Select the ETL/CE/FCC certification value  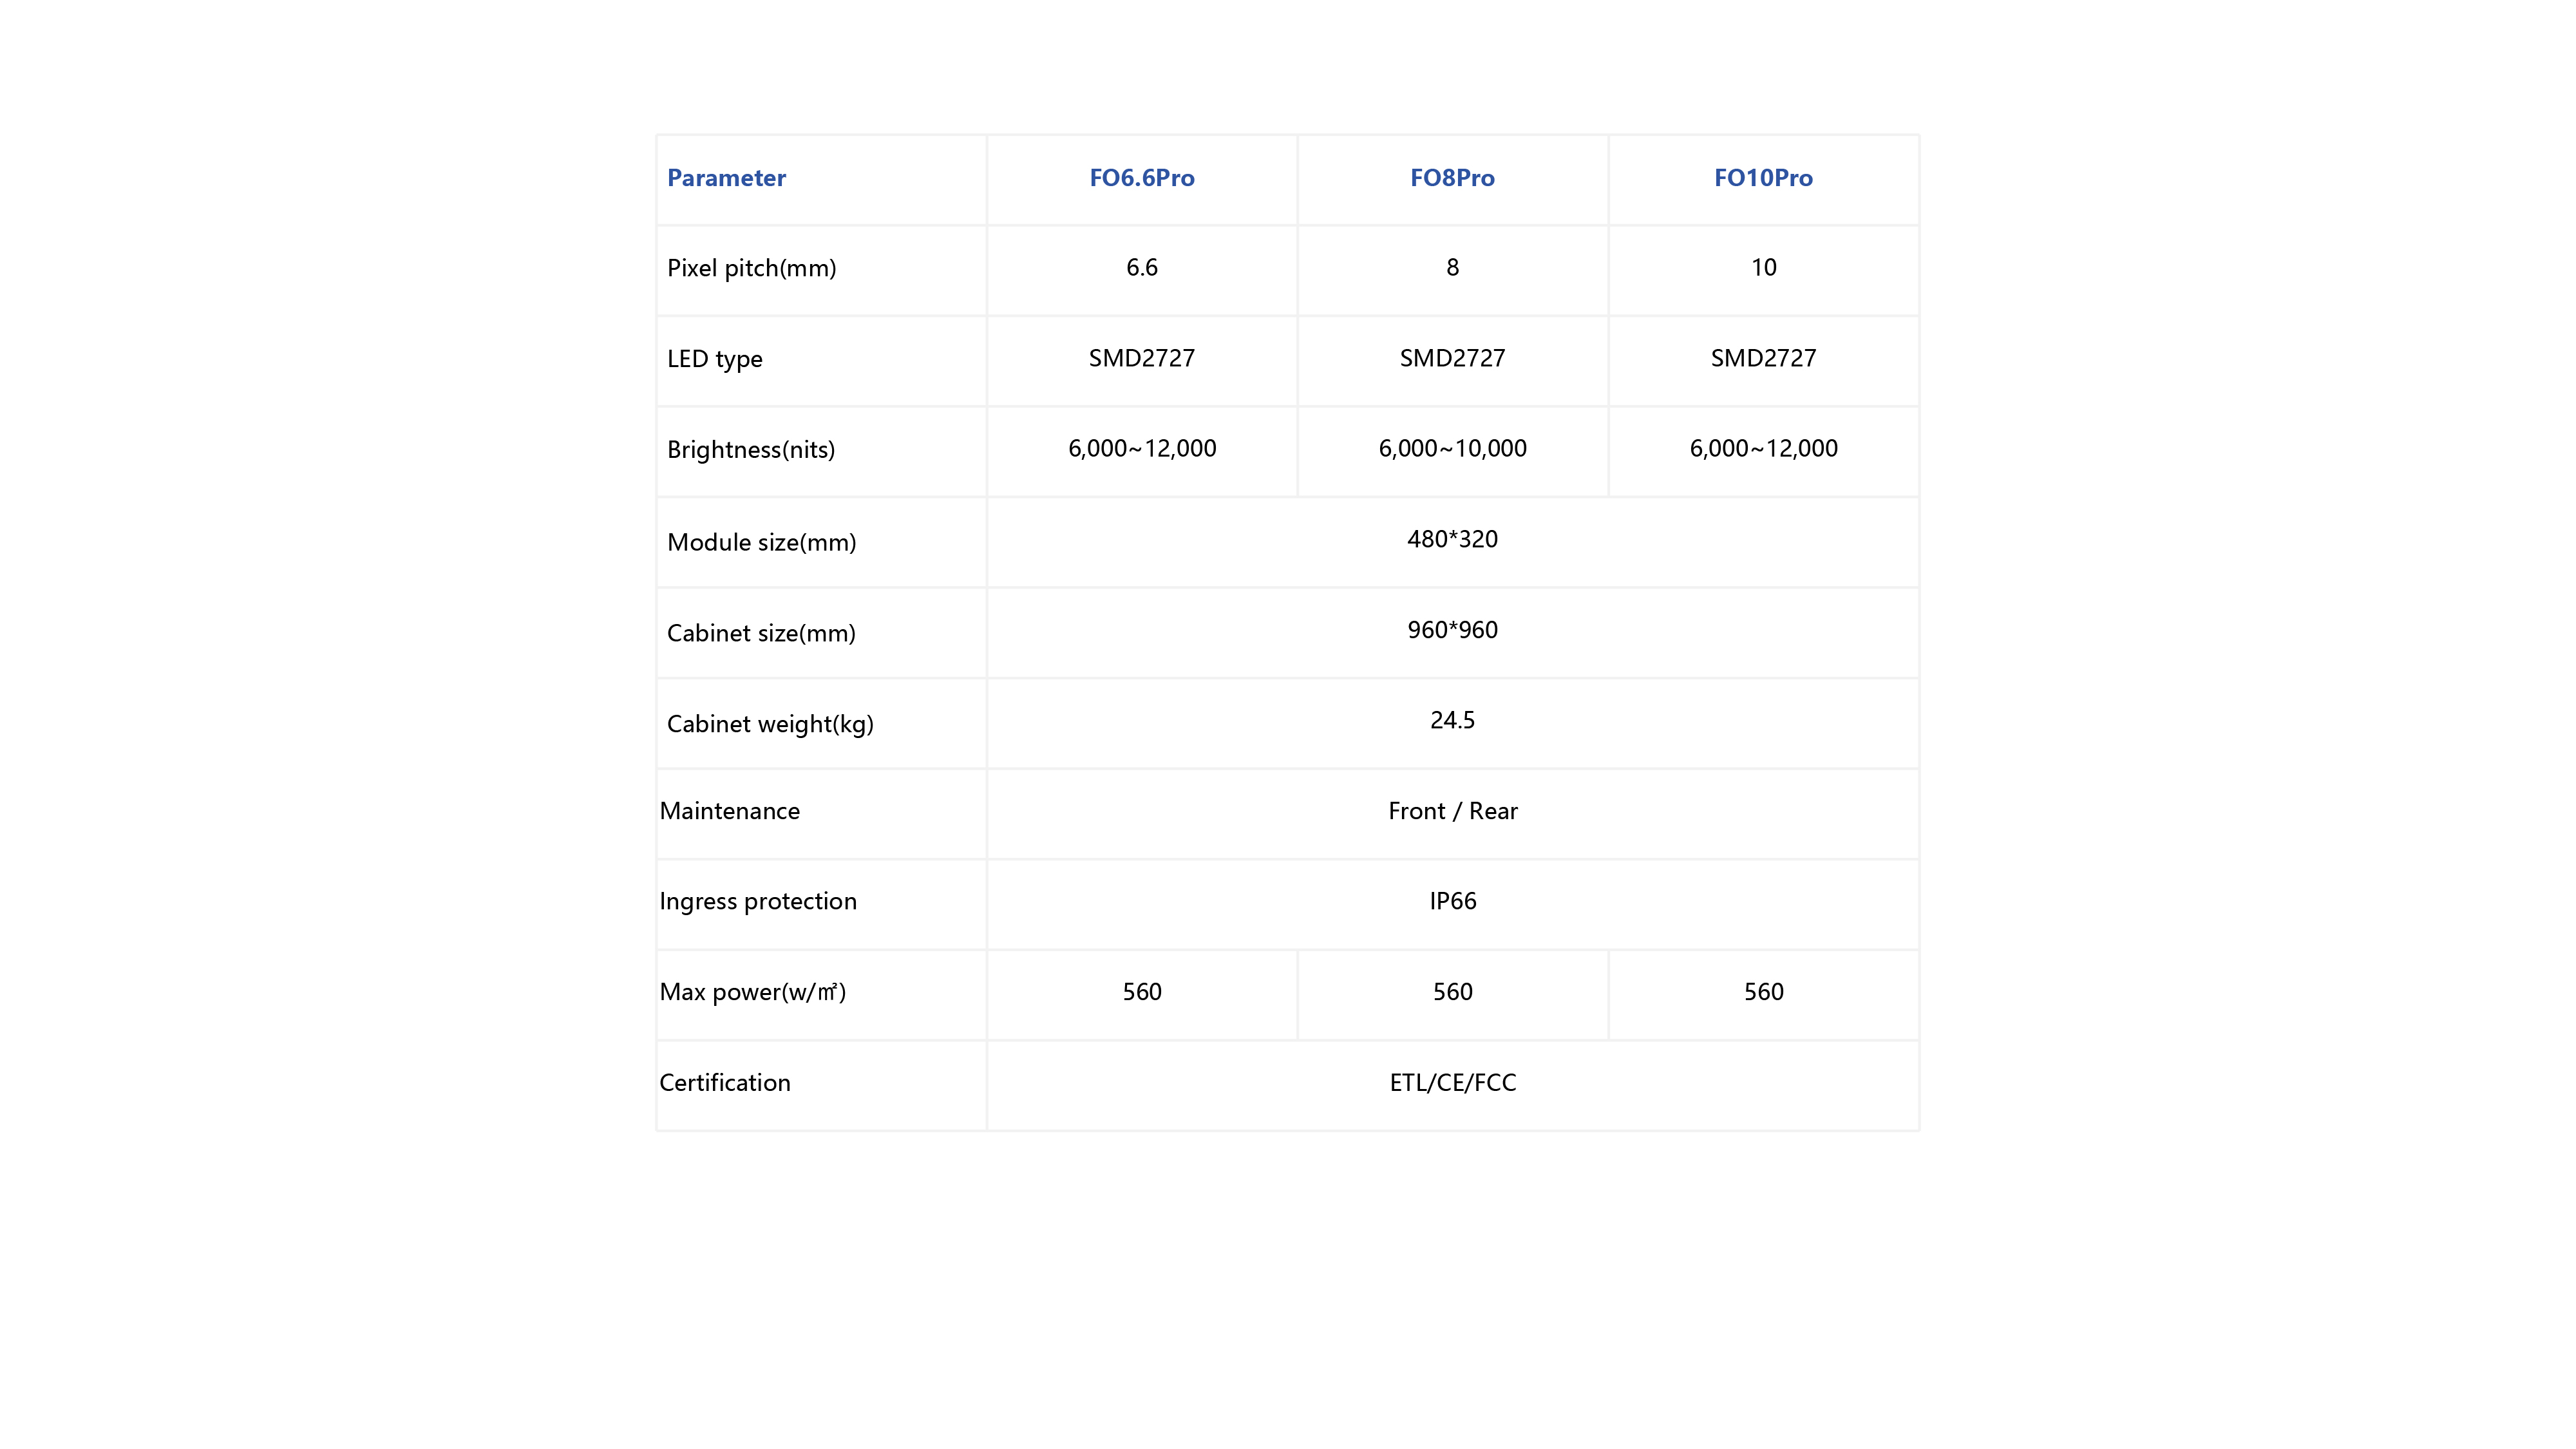(1452, 1083)
